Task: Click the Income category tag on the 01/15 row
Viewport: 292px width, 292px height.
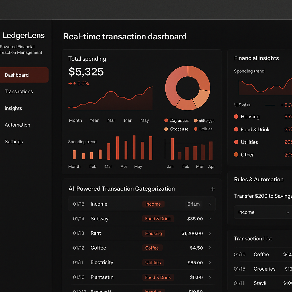Action: tap(153, 204)
